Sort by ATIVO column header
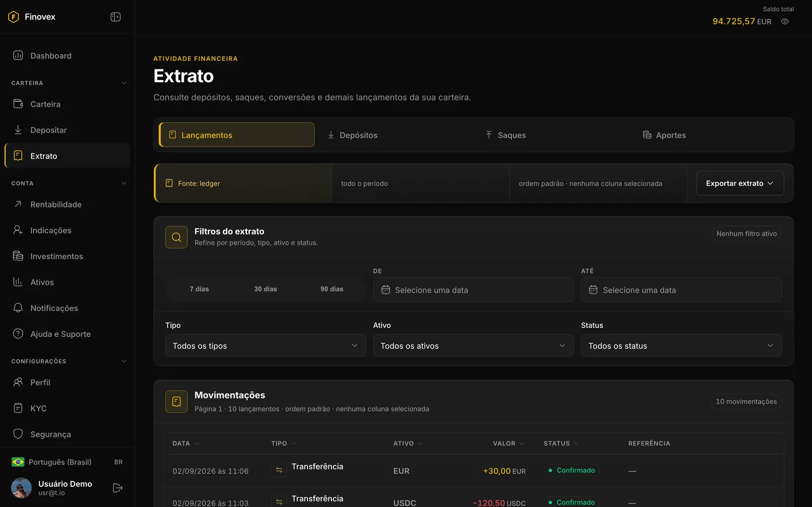Viewport: 812px width, 507px height. [x=408, y=443]
